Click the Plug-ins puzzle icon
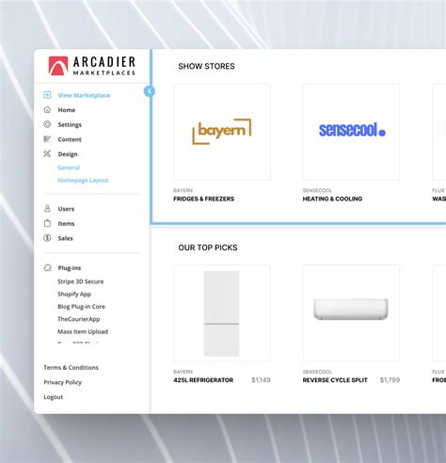This screenshot has height=463, width=446. pos(47,267)
